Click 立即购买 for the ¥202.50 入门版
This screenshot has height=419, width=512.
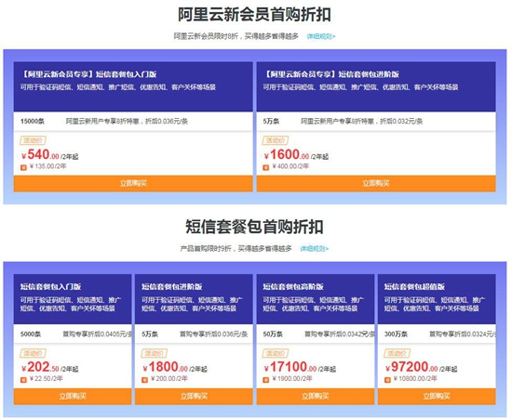point(73,396)
